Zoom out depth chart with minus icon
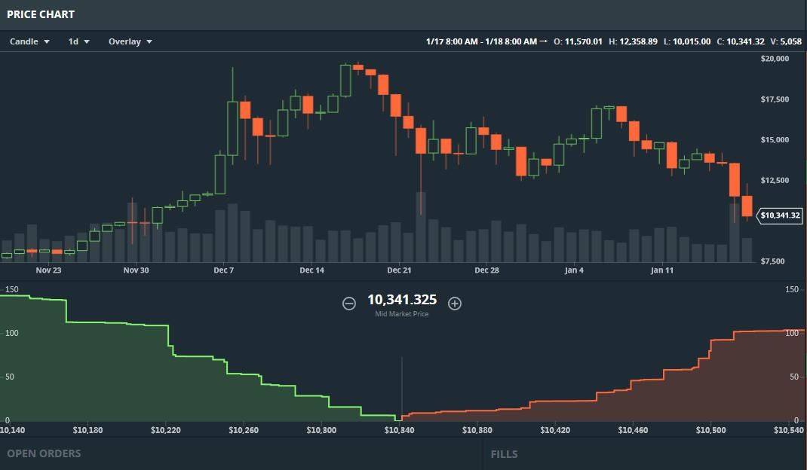807x470 pixels. click(349, 304)
